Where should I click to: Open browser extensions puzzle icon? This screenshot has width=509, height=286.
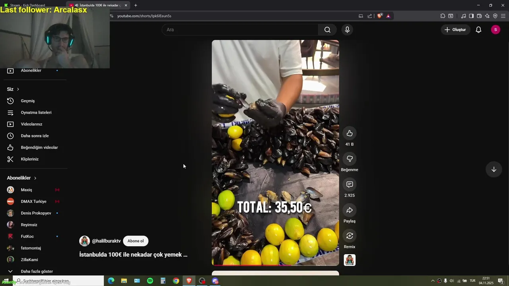tap(443, 16)
